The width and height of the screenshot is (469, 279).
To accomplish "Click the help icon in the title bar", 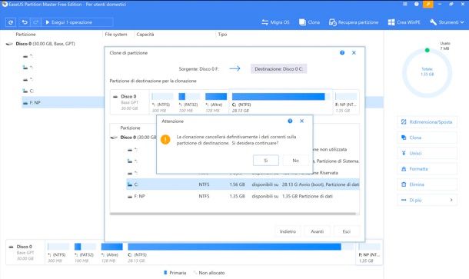I will coord(417,4).
